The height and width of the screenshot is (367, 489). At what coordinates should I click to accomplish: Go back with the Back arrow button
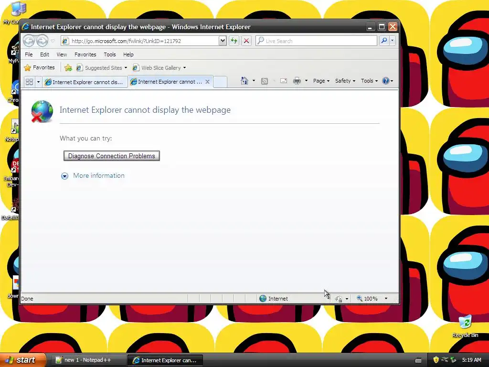[29, 41]
